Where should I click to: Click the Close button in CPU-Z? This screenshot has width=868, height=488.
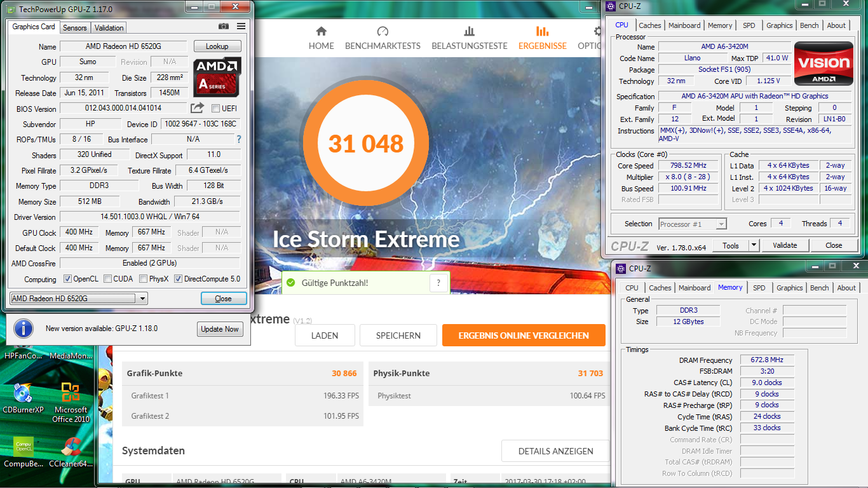pyautogui.click(x=834, y=245)
